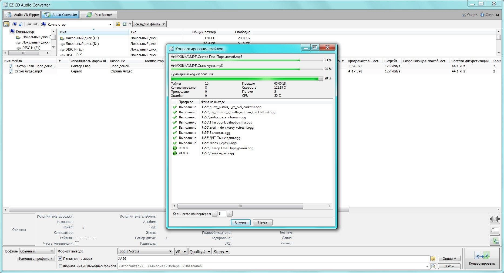Decrease converter count with minus button
The height and width of the screenshot is (273, 504).
(x=214, y=214)
